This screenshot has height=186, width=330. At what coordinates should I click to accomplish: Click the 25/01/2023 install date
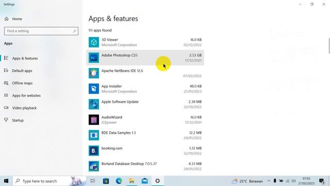192,91
